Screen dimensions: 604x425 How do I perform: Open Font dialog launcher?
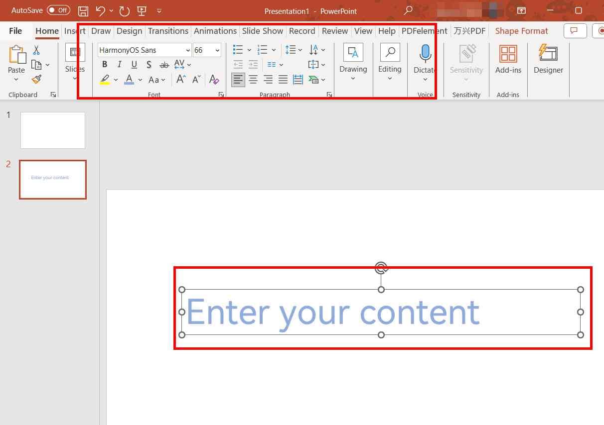pos(221,95)
